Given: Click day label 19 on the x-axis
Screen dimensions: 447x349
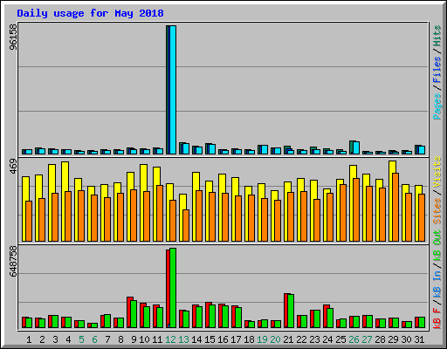Looking at the screenshot, I should pyautogui.click(x=262, y=339).
